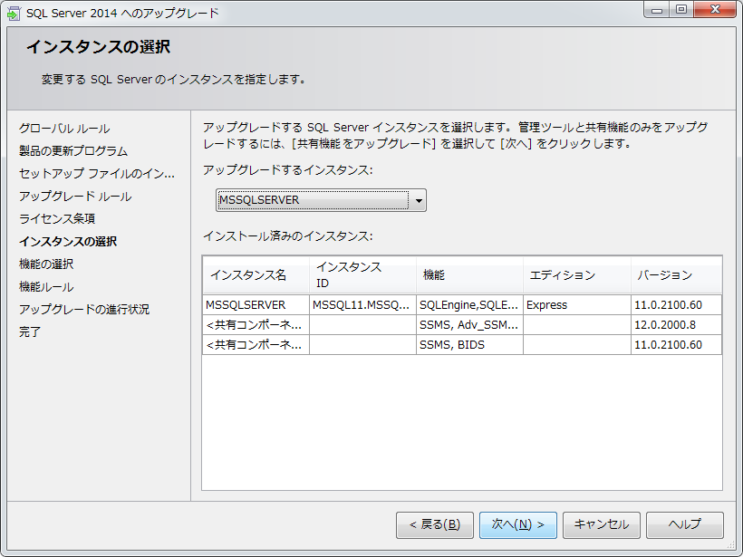Go to ライセンス条項 step in sidebar

[x=57, y=219]
